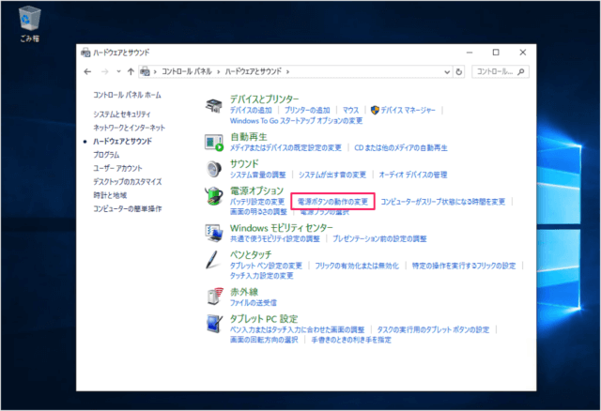Refresh the control panel view
The width and height of the screenshot is (601, 411).
[x=459, y=71]
